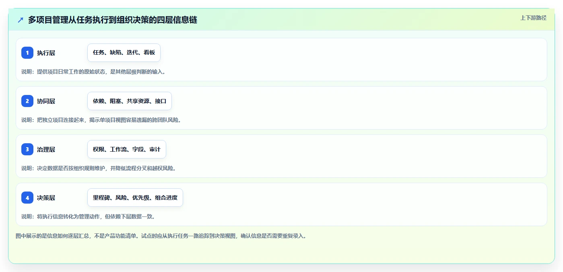Click the number 3 badge for 治理层
563x272 pixels.
[27, 149]
